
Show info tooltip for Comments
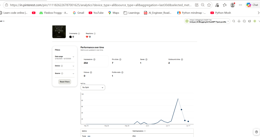pos(79,34)
